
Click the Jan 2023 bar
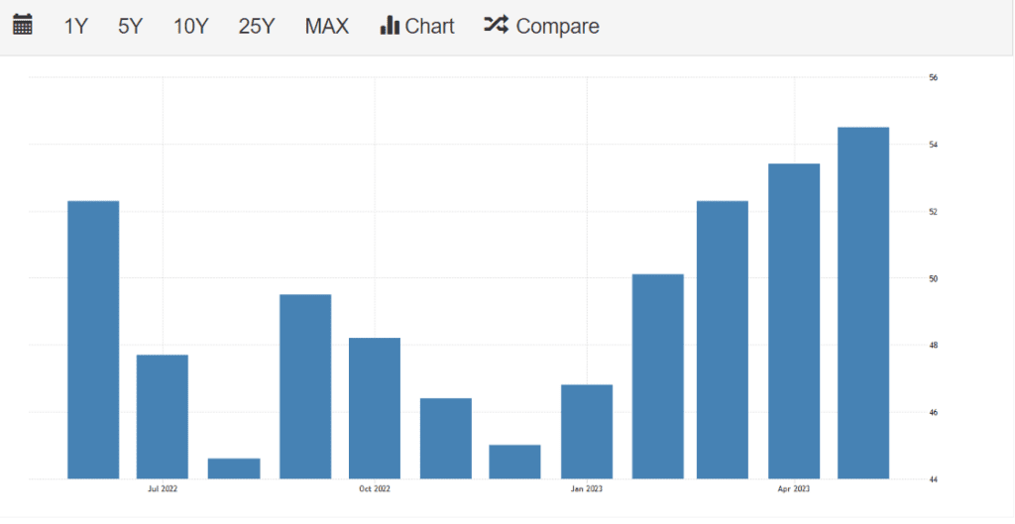click(587, 432)
